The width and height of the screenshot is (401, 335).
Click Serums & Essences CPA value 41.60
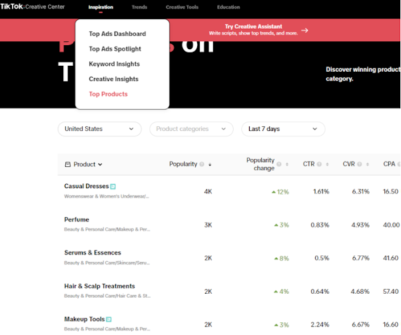(391, 258)
